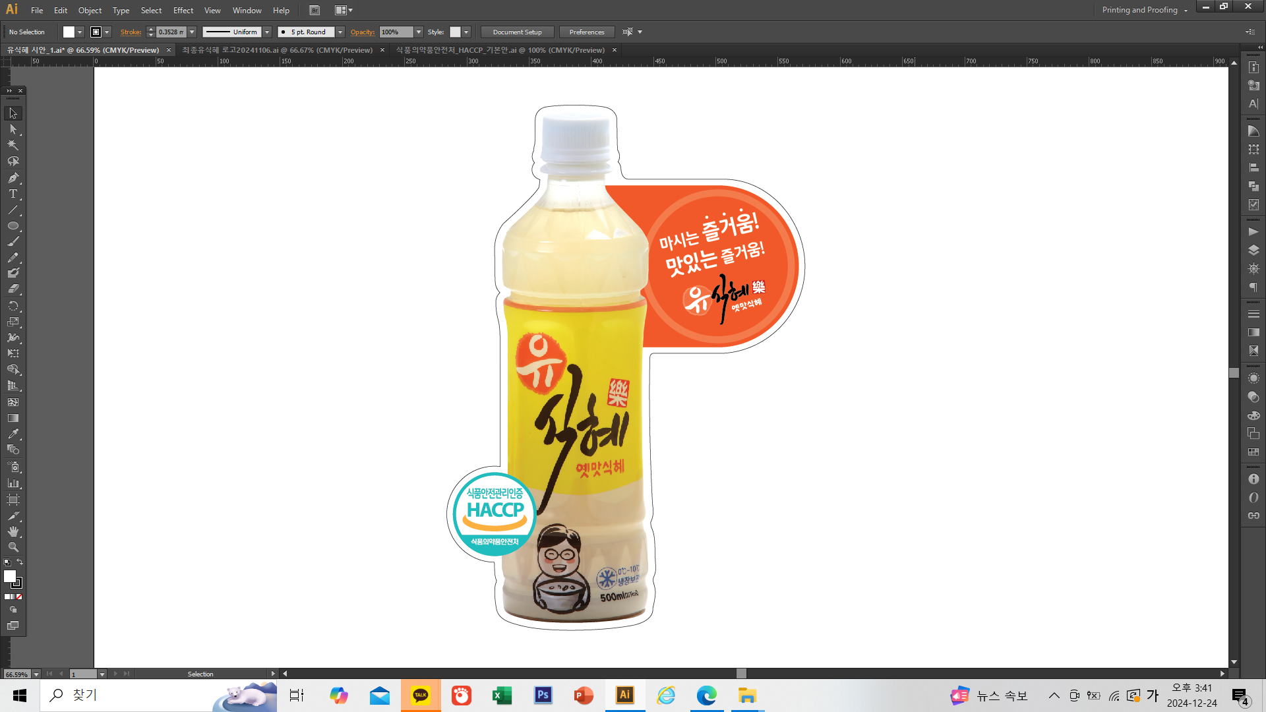This screenshot has height=712, width=1266.
Task: Select the Column Graph tool
Action: pyautogui.click(x=13, y=483)
